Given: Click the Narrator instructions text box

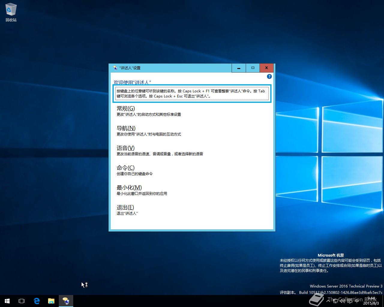Looking at the screenshot, I should point(192,94).
